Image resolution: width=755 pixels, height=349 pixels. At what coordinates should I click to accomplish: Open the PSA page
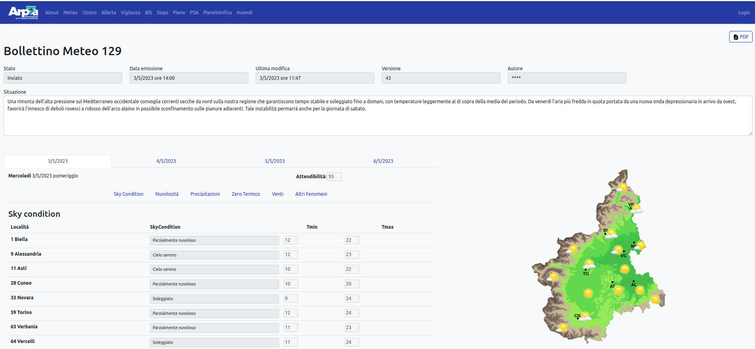[194, 13]
